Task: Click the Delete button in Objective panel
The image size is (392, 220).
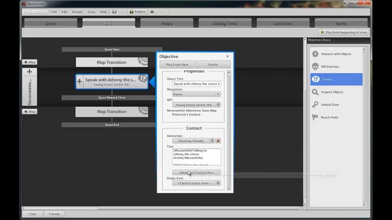Action: pos(213,65)
